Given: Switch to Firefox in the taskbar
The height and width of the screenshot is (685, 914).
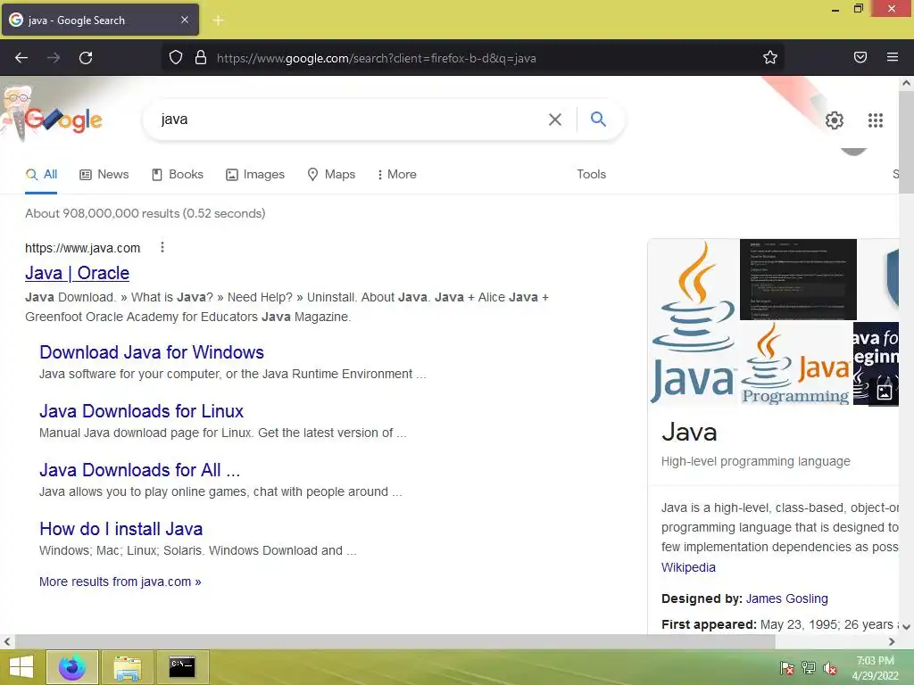Looking at the screenshot, I should click(x=71, y=667).
